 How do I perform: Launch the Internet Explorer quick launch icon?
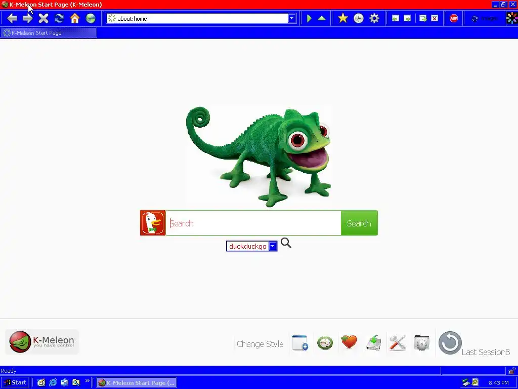pos(53,382)
